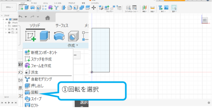Select the Revolve tool in the small top toolbar

(x=33, y=8)
